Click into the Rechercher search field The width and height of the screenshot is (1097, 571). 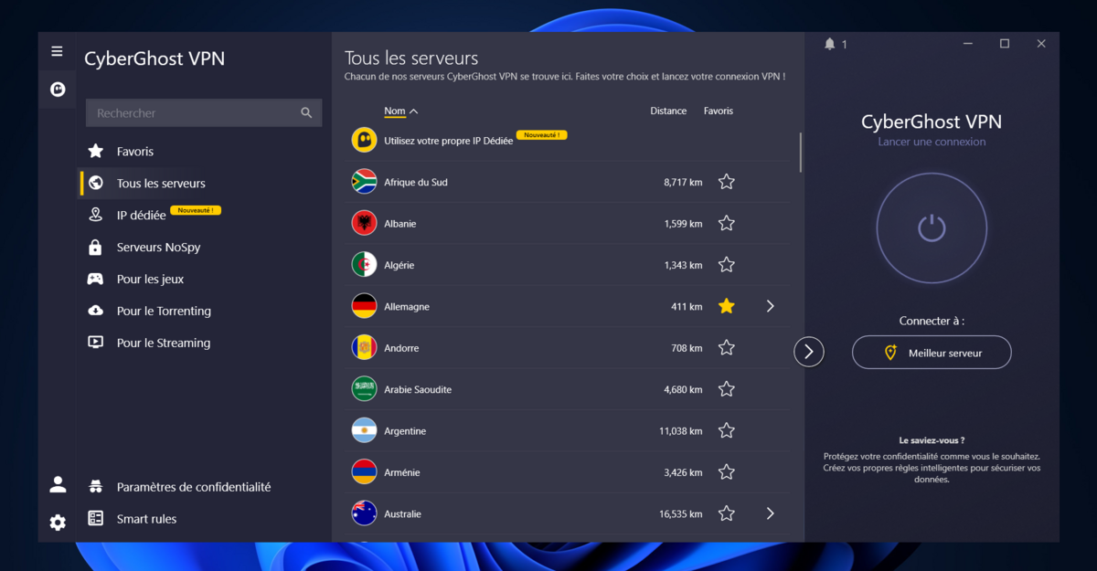click(x=204, y=113)
